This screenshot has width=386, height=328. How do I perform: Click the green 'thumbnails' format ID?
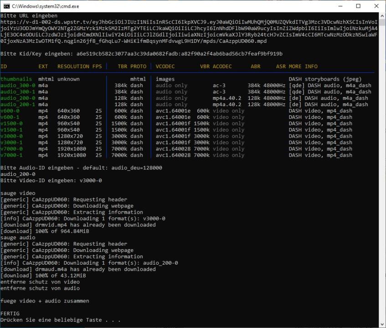pos(16,79)
